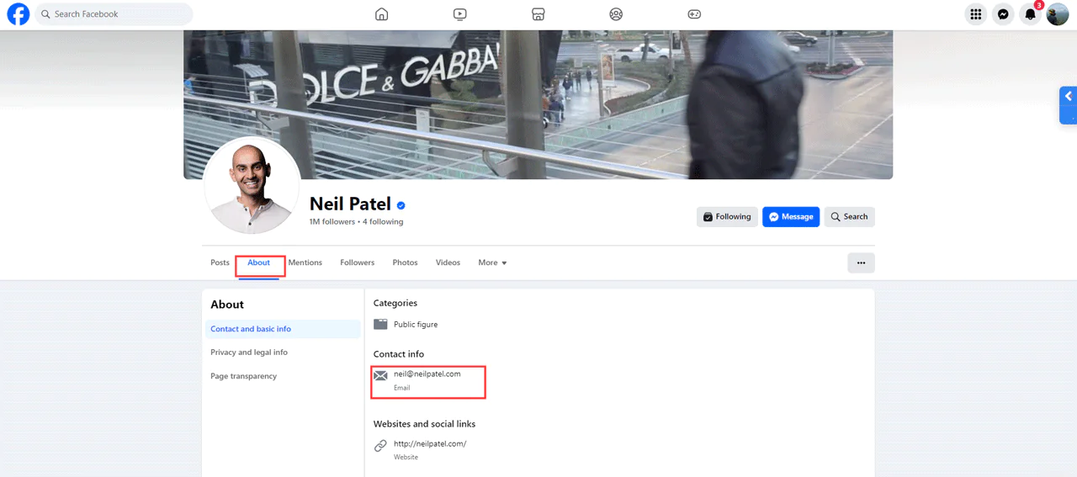
Task: Click the Search Facebook field
Action: coord(114,14)
